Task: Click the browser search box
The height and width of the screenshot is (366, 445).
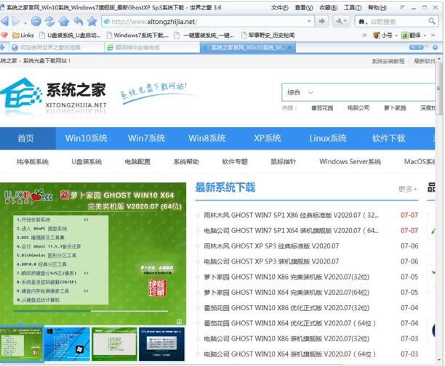Action: (397, 22)
